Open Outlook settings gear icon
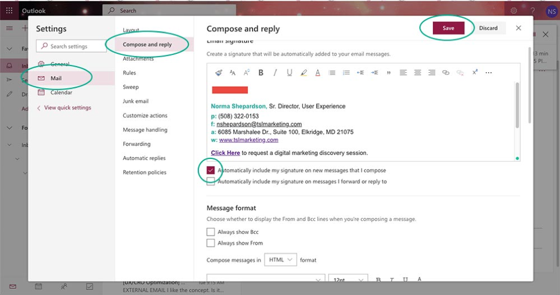 pos(513,11)
